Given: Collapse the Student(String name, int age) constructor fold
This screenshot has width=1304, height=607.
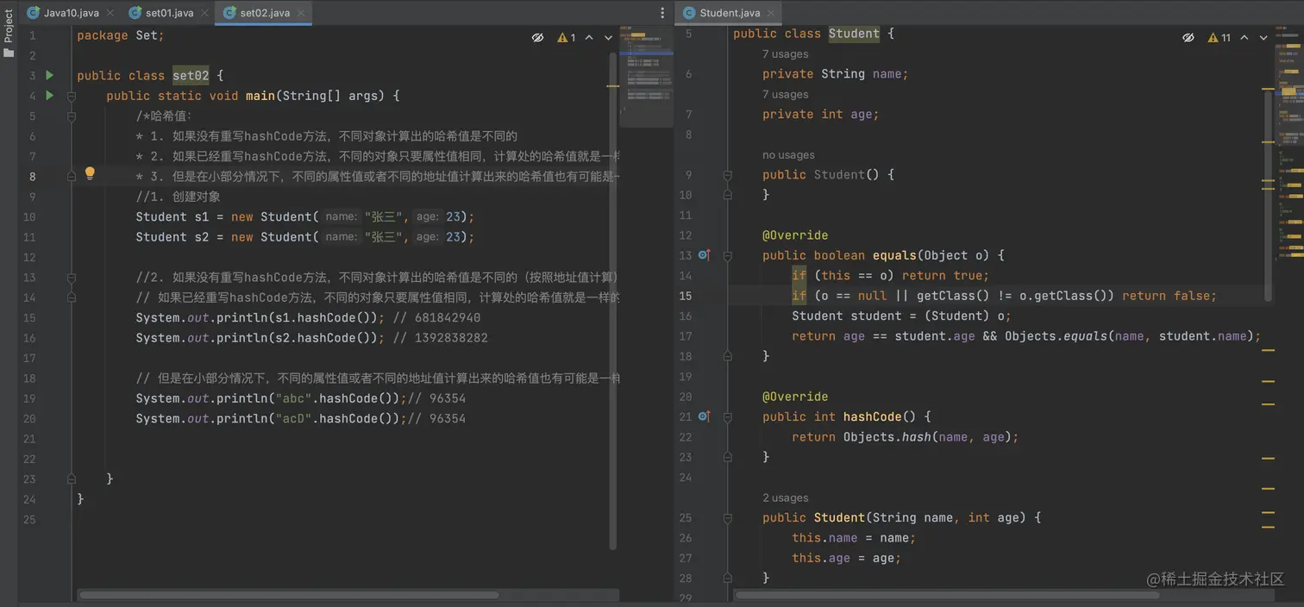Looking at the screenshot, I should pos(728,518).
